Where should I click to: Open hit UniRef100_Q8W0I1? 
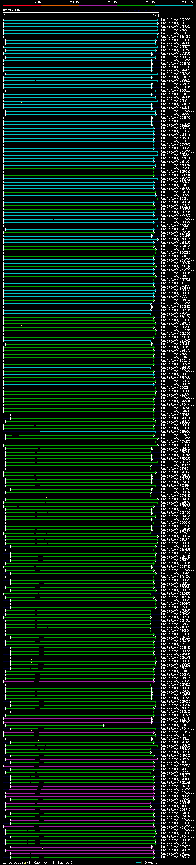click(176, 30)
